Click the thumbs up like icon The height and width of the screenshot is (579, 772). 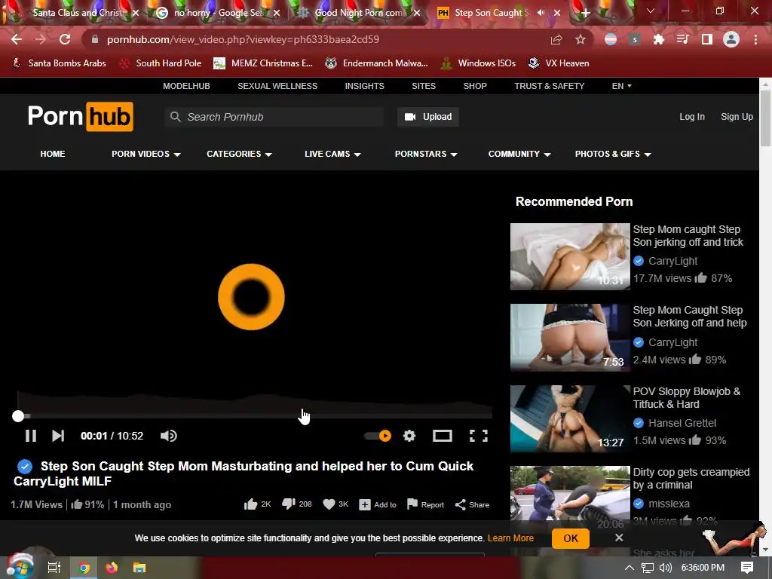coord(250,504)
